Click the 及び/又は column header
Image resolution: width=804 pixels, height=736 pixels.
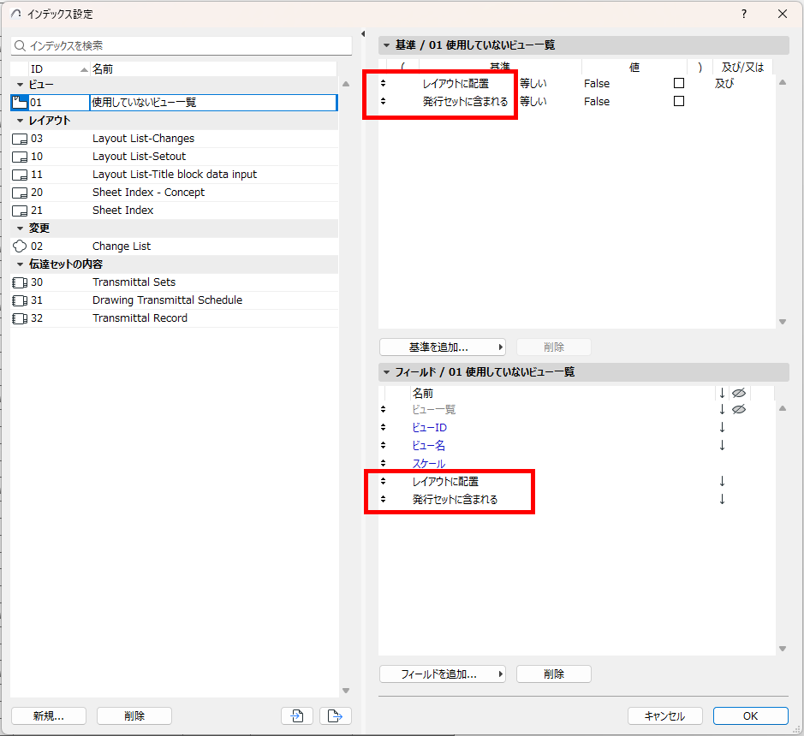coord(742,67)
